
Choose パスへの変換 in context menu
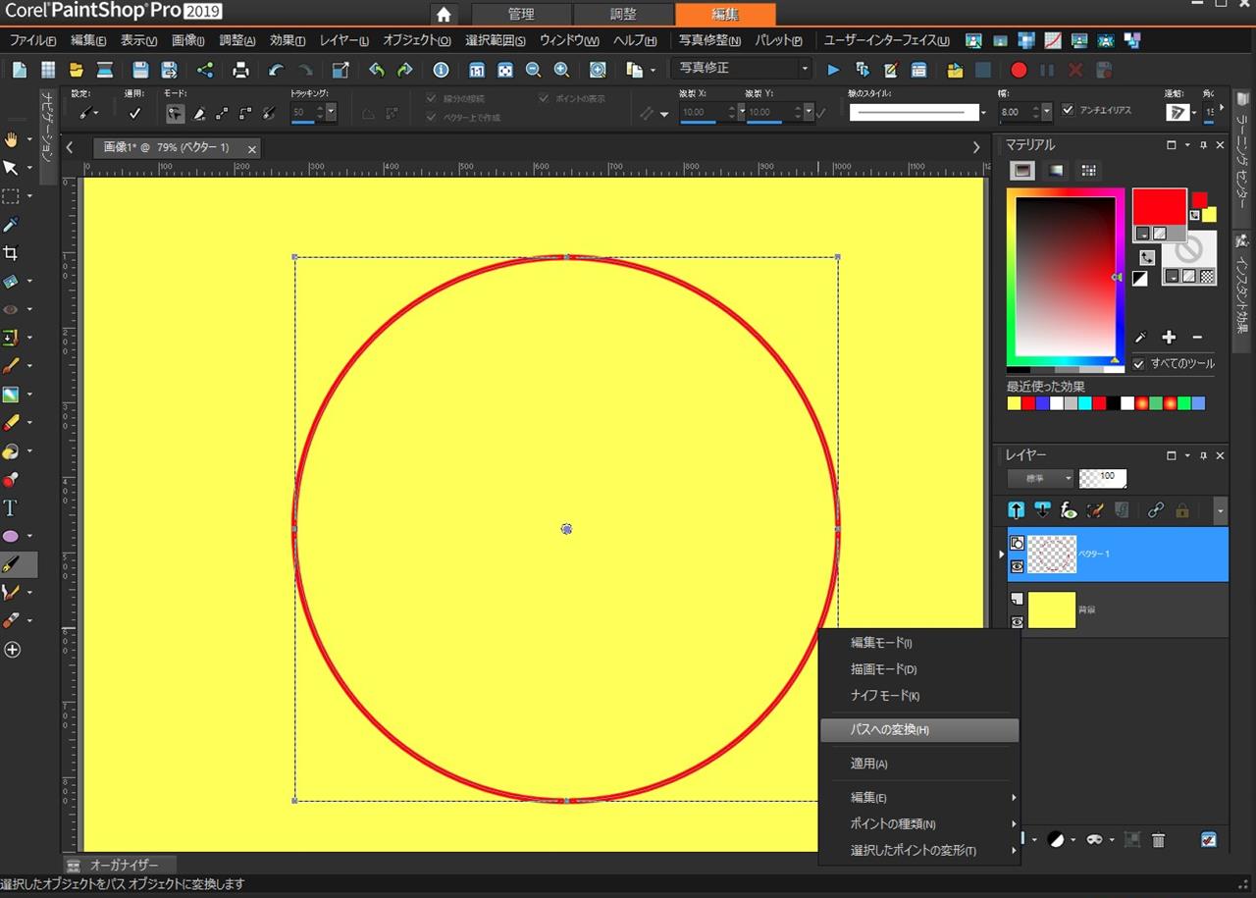pyautogui.click(x=920, y=729)
